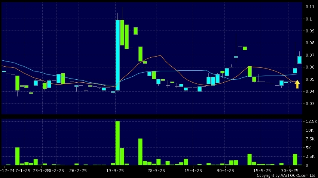318x178 pixels.
Task: Click the tallest volume bar at 13-3-25
Action: pyautogui.click(x=117, y=143)
